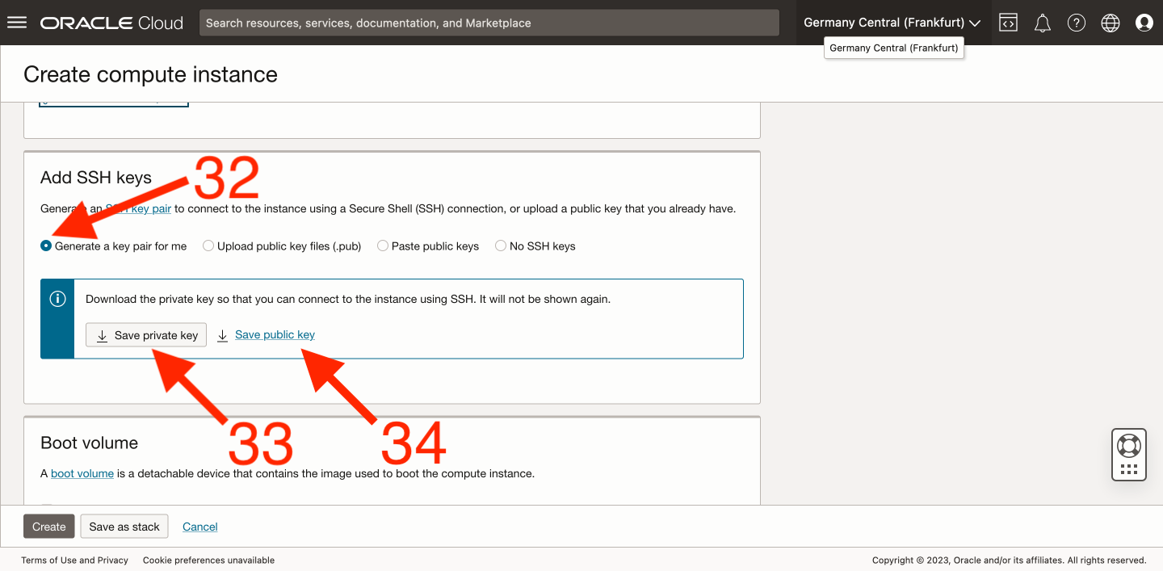Click the Save public key link
The width and height of the screenshot is (1163, 571).
(x=275, y=334)
